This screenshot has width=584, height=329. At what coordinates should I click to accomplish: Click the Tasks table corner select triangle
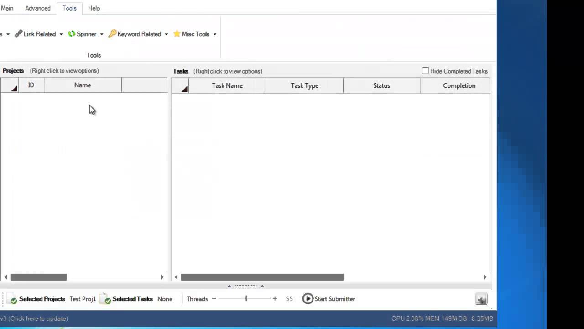[x=184, y=89]
